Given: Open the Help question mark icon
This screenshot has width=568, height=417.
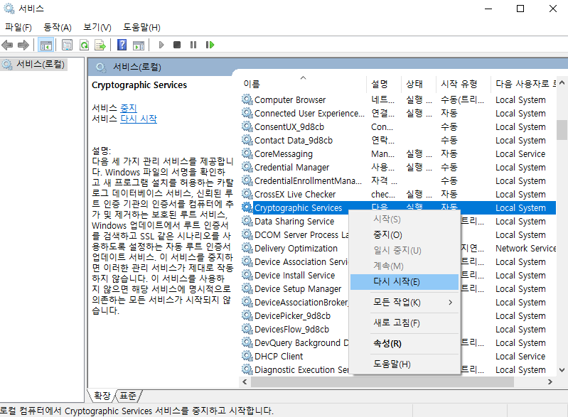Looking at the screenshot, I should click(x=122, y=45).
